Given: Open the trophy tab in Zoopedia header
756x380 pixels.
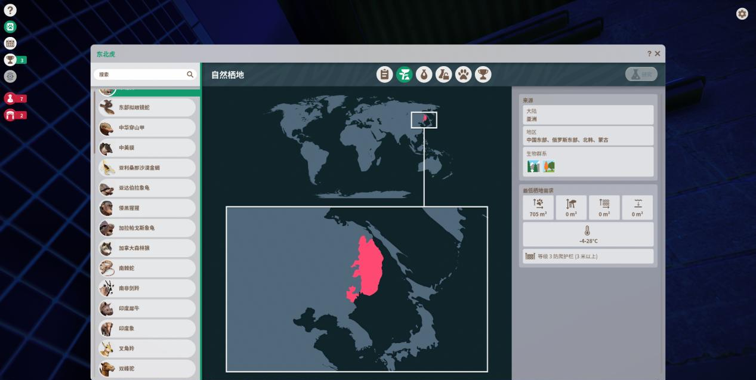Looking at the screenshot, I should [483, 75].
